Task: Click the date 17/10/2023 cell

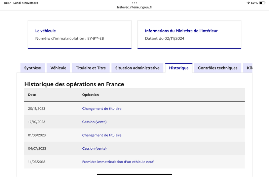Action: pyautogui.click(x=37, y=122)
